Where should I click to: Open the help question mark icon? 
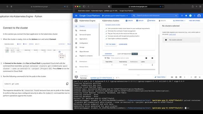[x=186, y=16]
